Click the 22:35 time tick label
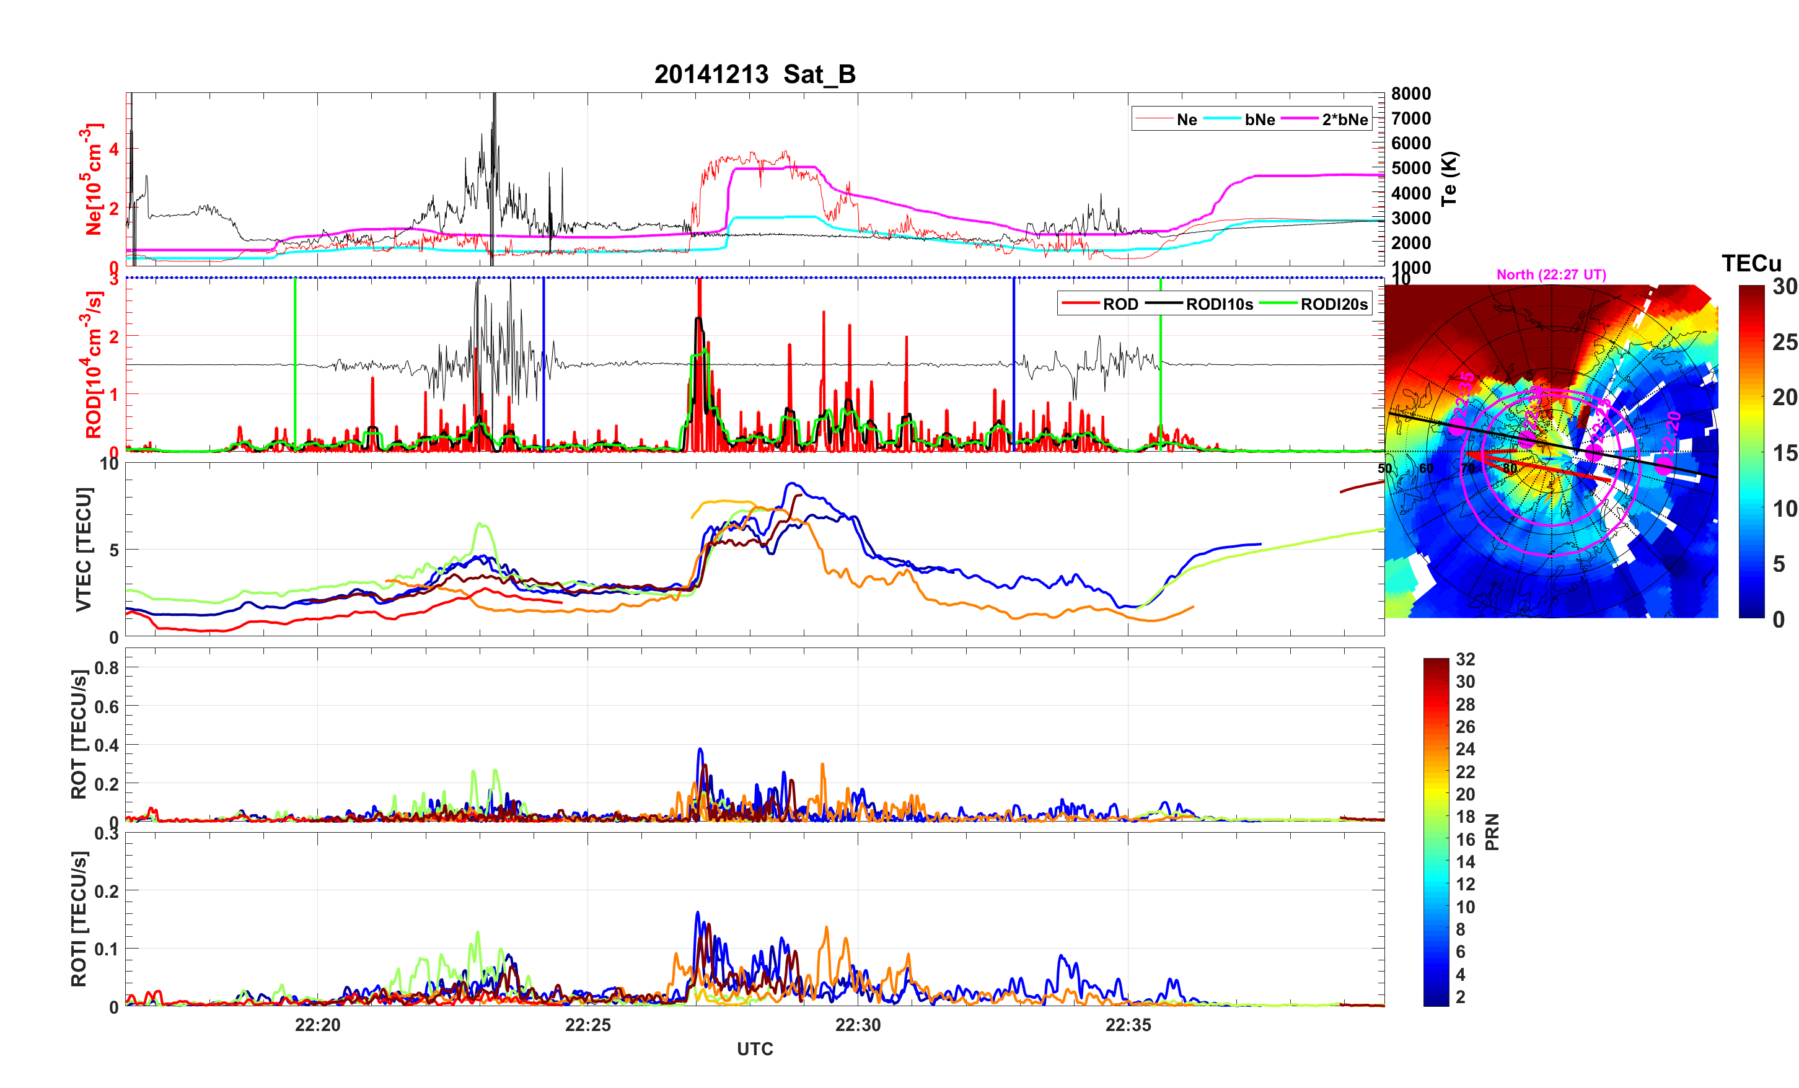The width and height of the screenshot is (1799, 1088). 1127,1024
